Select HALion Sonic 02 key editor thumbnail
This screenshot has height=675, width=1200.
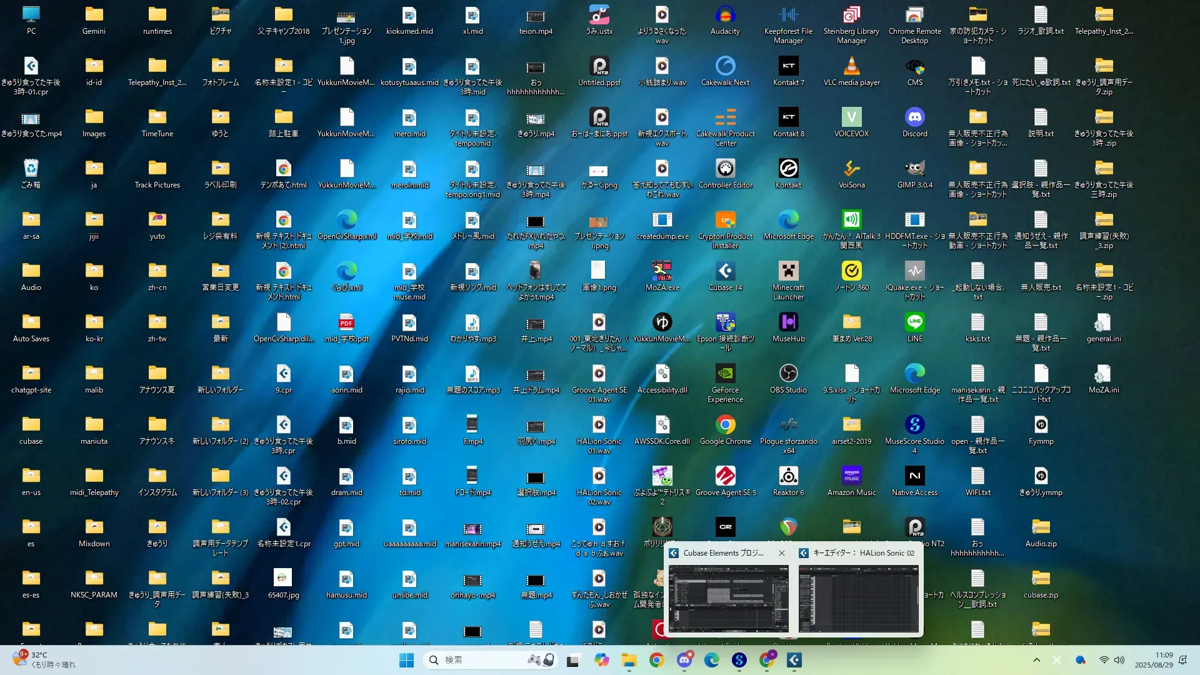click(858, 599)
